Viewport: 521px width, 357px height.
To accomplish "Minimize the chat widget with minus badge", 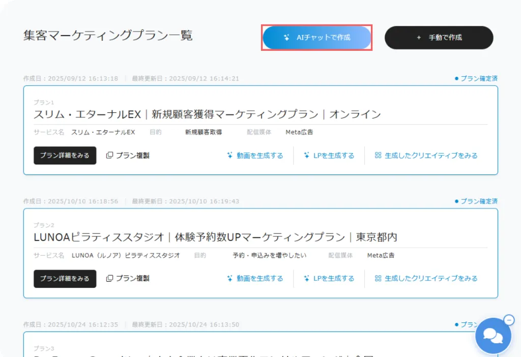I will pyautogui.click(x=509, y=320).
